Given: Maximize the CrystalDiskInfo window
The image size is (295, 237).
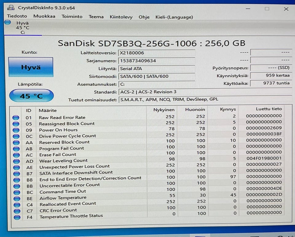Looking at the screenshot, I should (267, 9).
